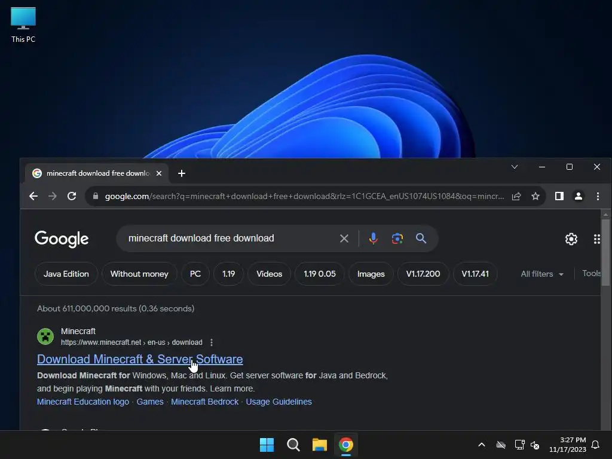Click the results count text
This screenshot has height=459, width=612.
tap(115, 309)
